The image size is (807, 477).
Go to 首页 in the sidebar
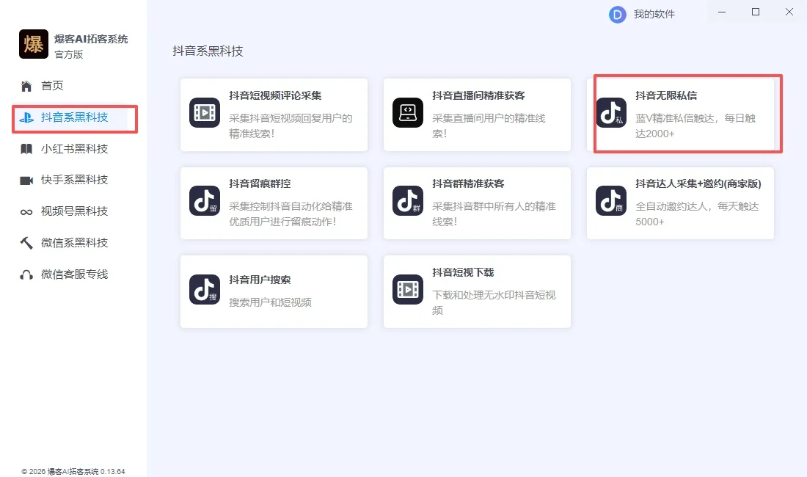[53, 86]
